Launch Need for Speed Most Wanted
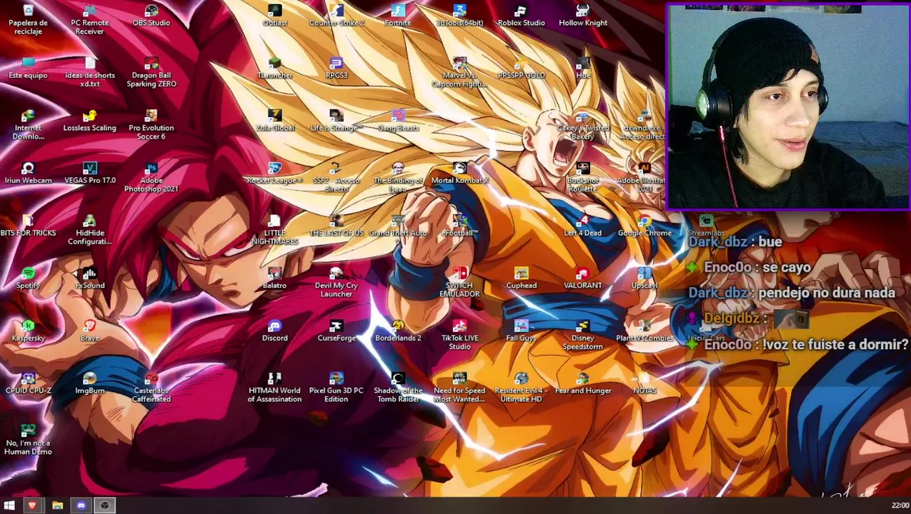This screenshot has width=911, height=514. click(459, 386)
